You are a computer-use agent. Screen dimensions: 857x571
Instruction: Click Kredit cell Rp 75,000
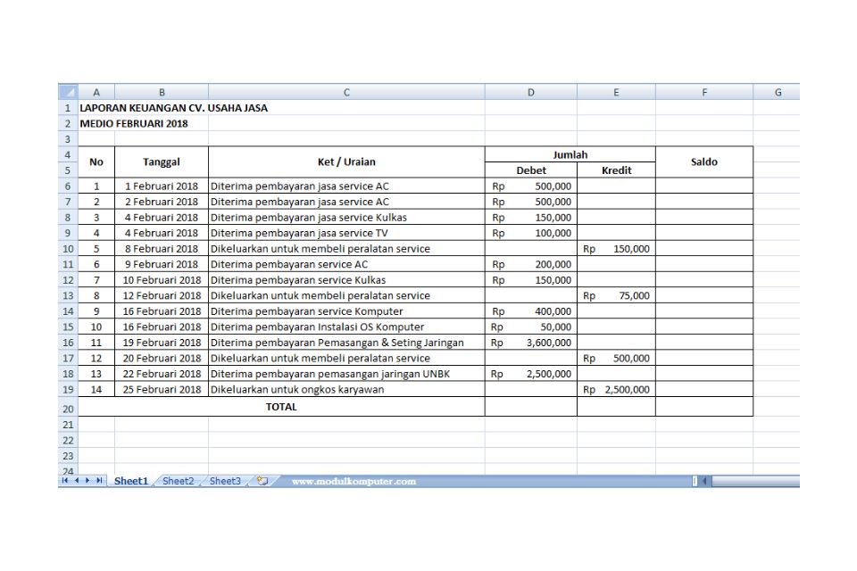[x=616, y=295]
